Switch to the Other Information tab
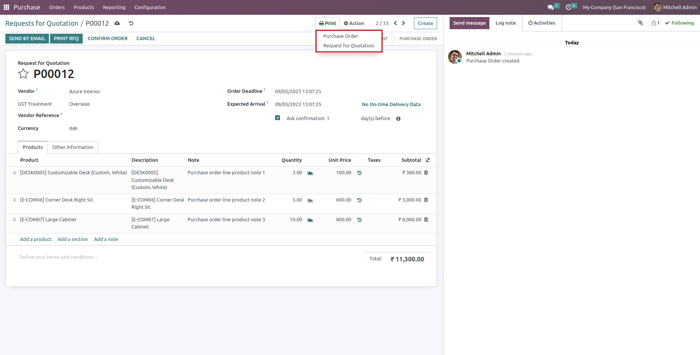The width and height of the screenshot is (700, 355). click(73, 147)
